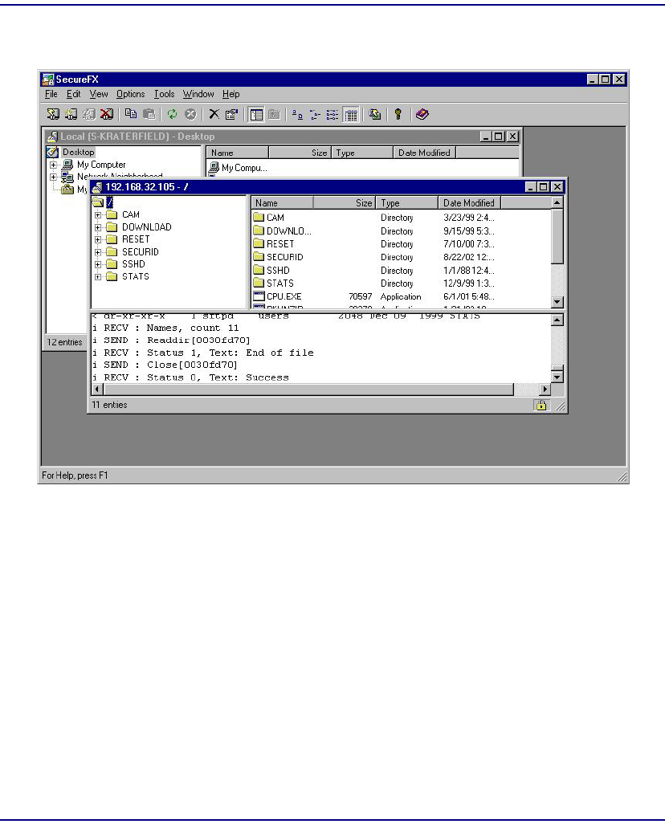Click the purple Help book icon
665x828 pixels.
pyautogui.click(x=422, y=114)
